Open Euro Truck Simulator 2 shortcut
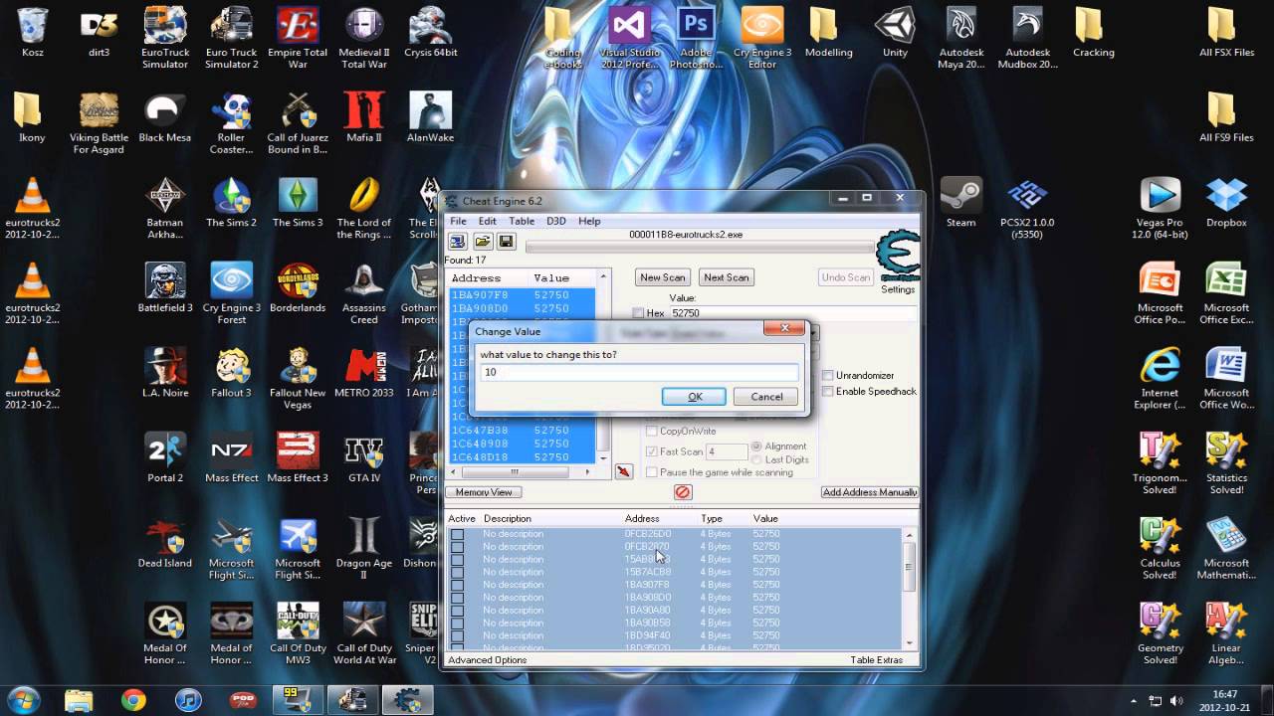Screen dimensions: 1274x716 pos(231,38)
